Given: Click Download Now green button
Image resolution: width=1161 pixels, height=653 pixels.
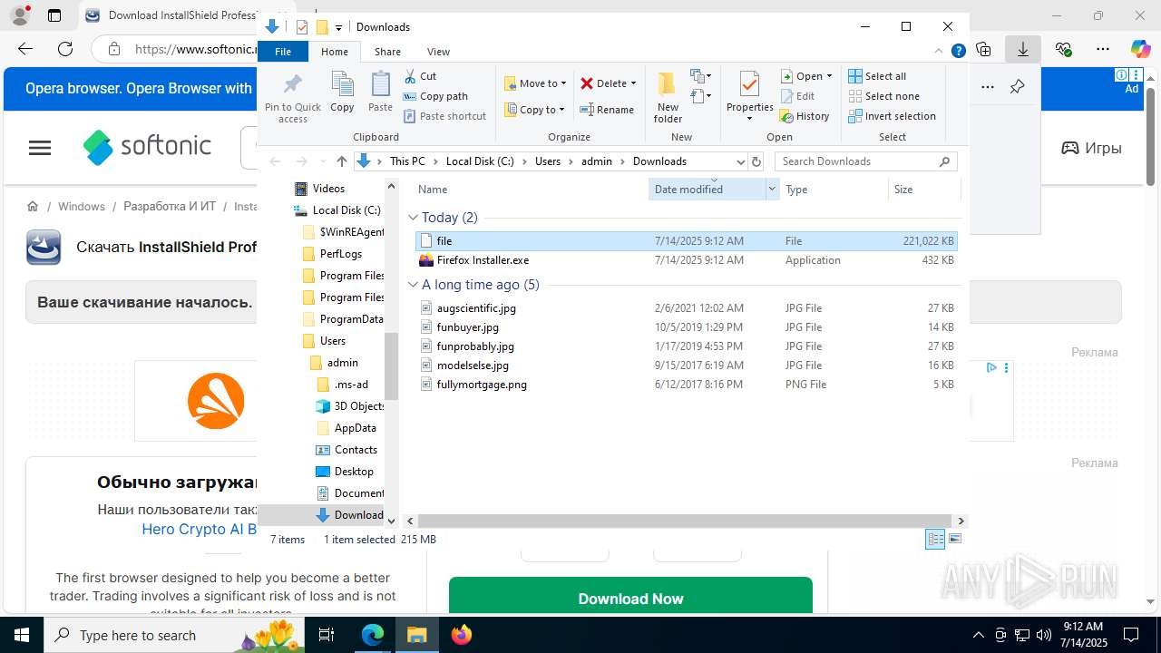Looking at the screenshot, I should [x=630, y=598].
